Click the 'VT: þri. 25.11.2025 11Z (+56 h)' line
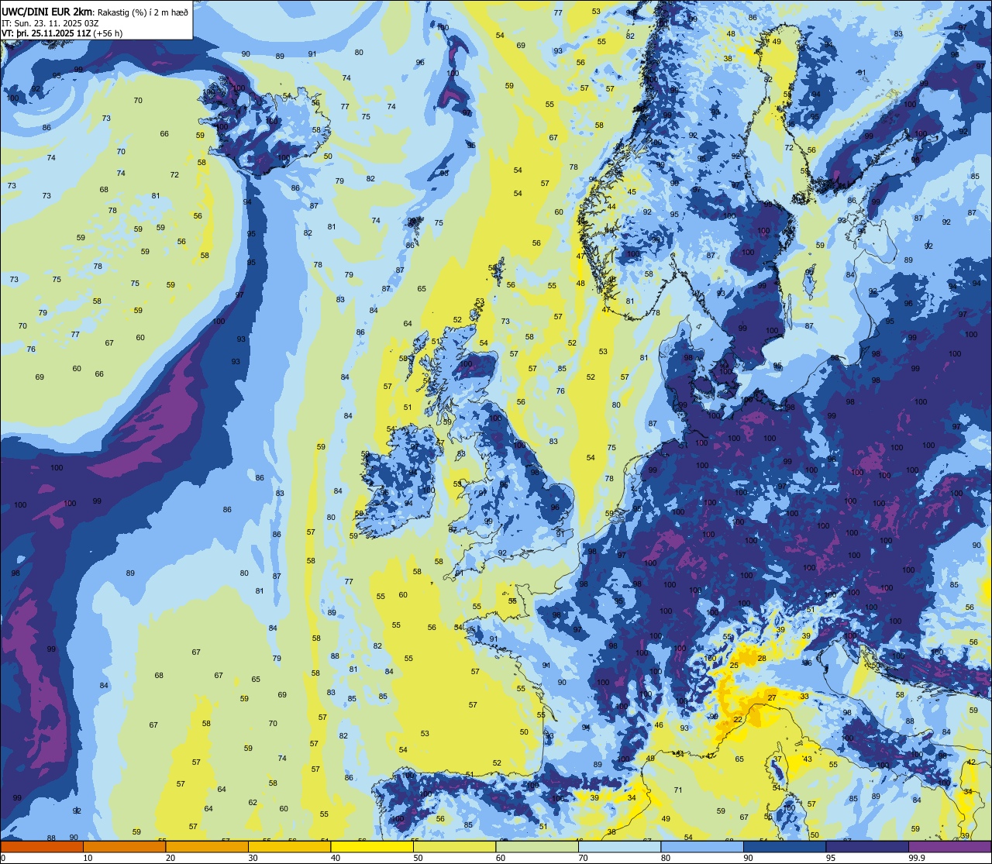This screenshot has height=864, width=992. tap(62, 33)
